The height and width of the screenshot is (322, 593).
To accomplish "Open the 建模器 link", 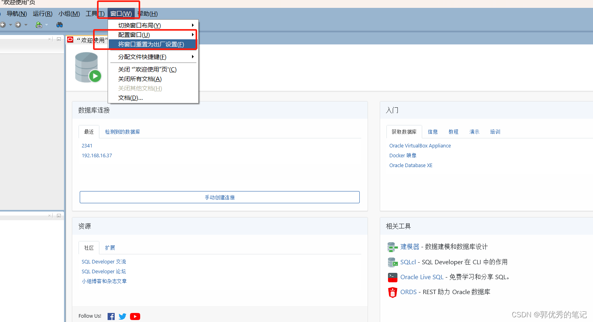I will click(410, 247).
